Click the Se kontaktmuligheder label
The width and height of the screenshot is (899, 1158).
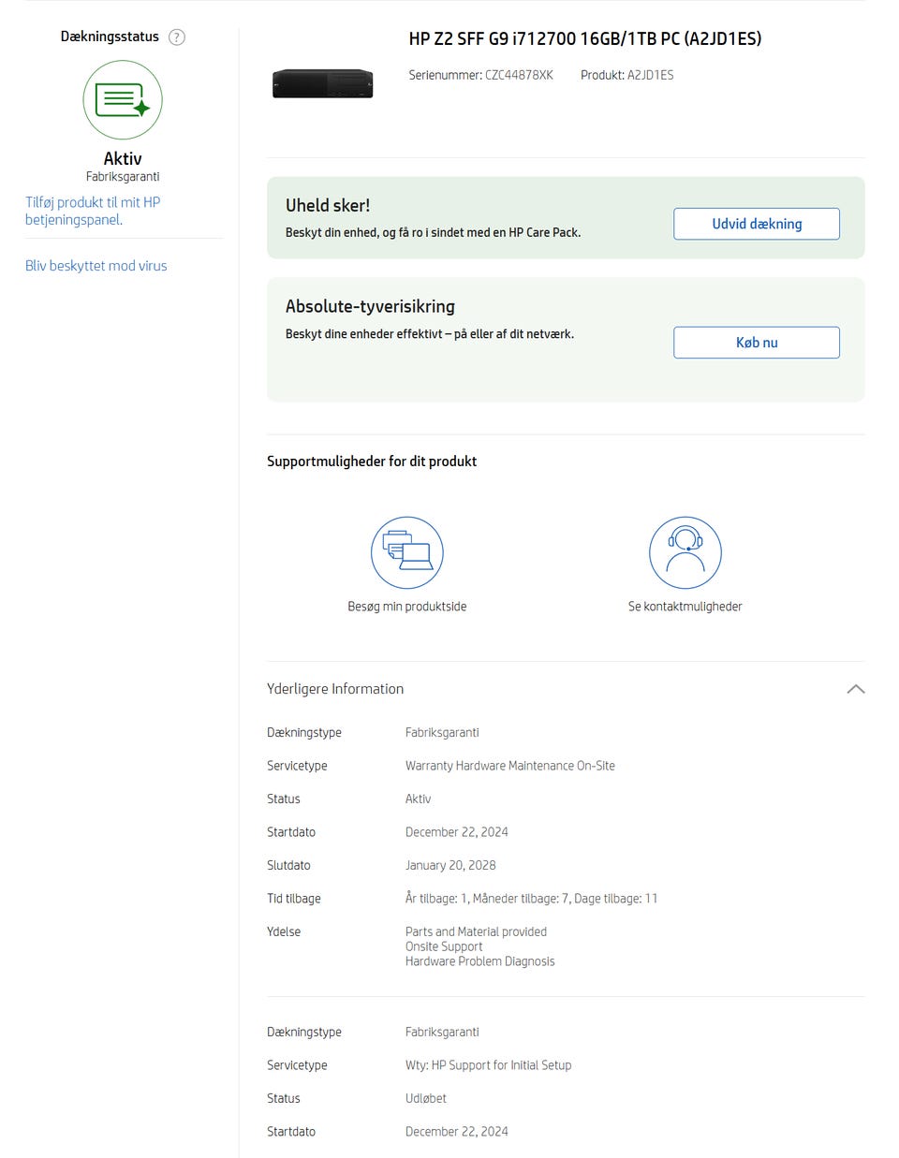coord(685,607)
